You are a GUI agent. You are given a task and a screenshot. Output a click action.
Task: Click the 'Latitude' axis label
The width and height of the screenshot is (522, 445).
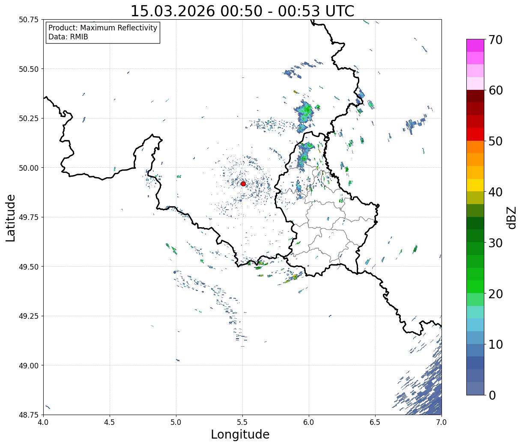click(x=11, y=217)
